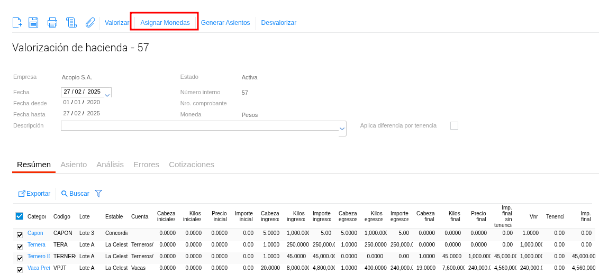Click the save diskette icon
Viewport: 599px width, 273px height.
point(33,22)
